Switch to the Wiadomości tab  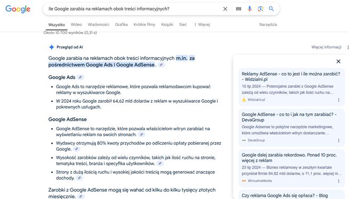point(99,24)
